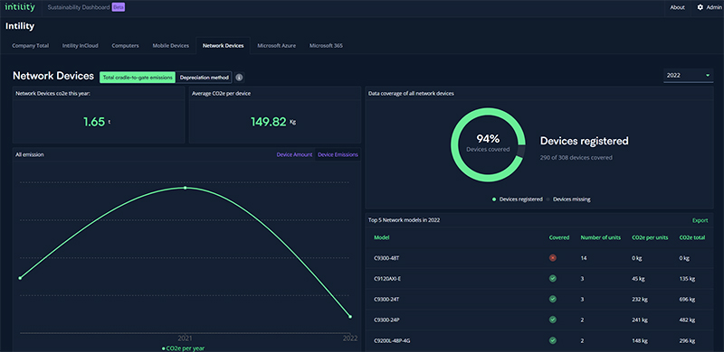The image size is (724, 352).
Task: Click first data point on emission curve
Action: pyautogui.click(x=20, y=278)
